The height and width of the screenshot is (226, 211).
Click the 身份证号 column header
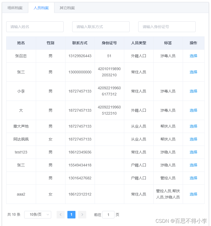[109, 43]
